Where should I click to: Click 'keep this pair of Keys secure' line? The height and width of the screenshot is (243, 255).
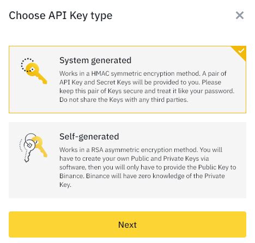point(147,91)
